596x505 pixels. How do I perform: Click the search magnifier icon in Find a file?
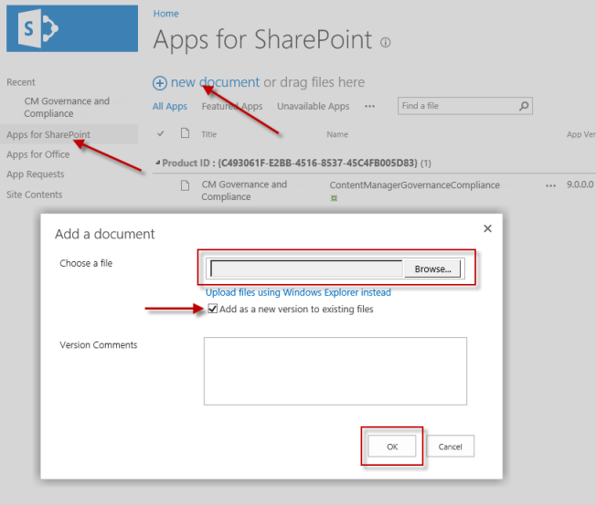point(524,106)
